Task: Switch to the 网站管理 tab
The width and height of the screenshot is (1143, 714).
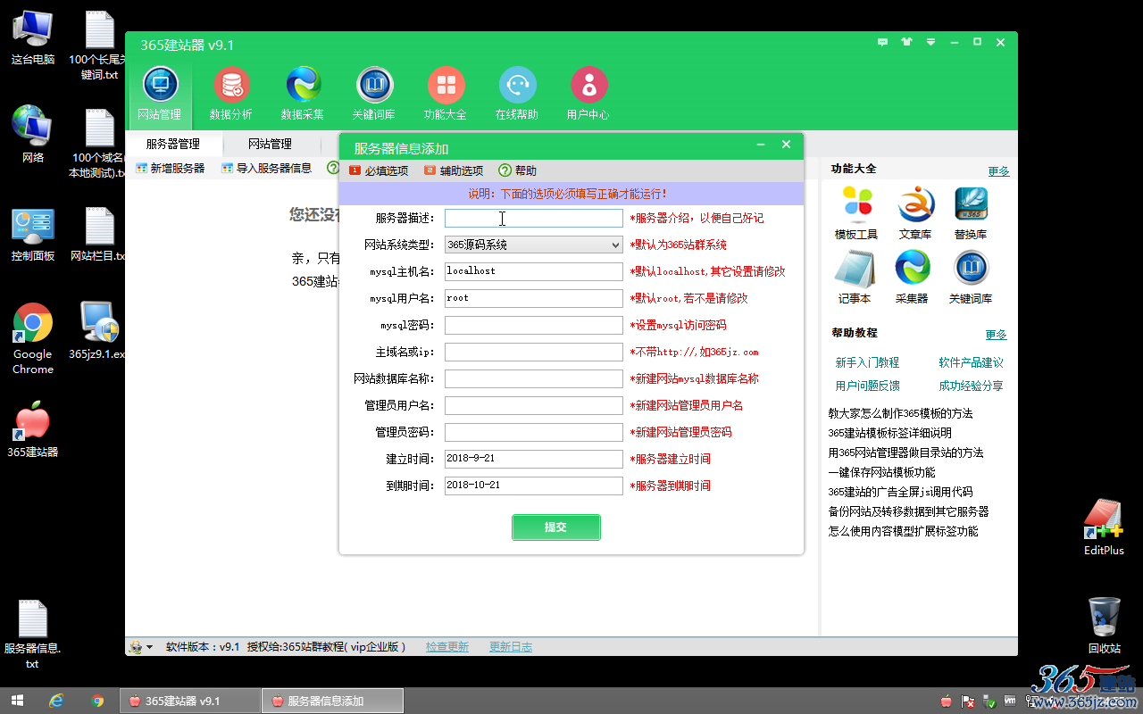Action: [x=270, y=144]
